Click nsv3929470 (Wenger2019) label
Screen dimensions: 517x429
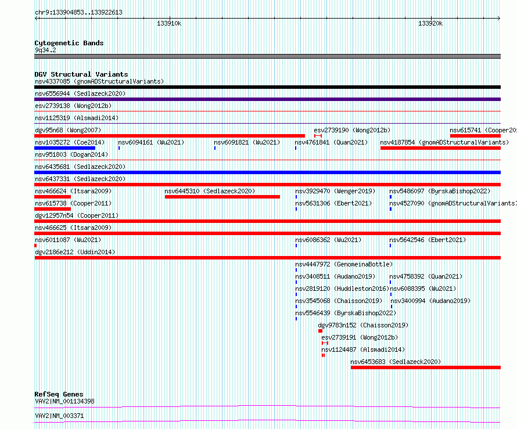pyautogui.click(x=335, y=191)
